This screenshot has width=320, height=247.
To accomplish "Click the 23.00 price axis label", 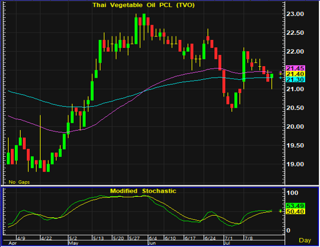I will coord(295,14).
